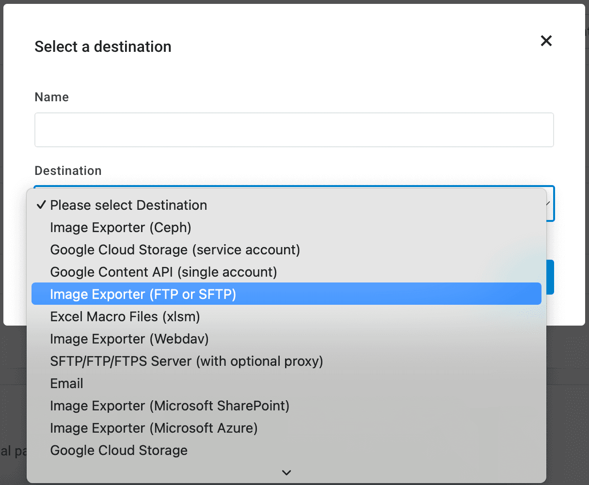
Task: Choose the checked Please select Destination option
Action: coord(128,205)
